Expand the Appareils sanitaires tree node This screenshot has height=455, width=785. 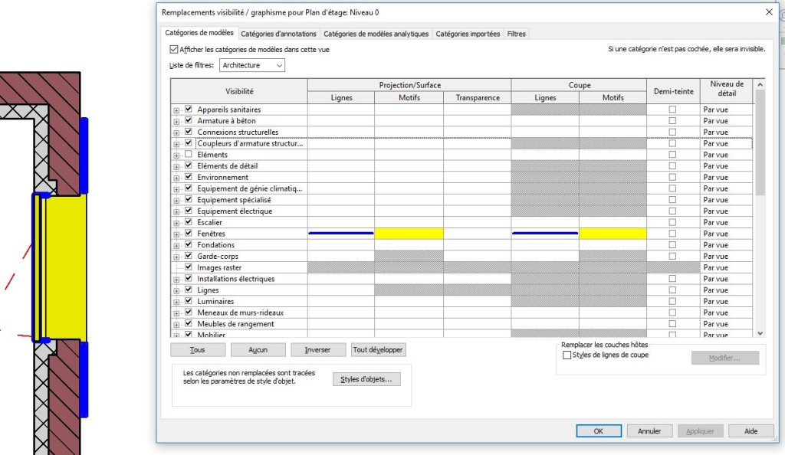176,110
